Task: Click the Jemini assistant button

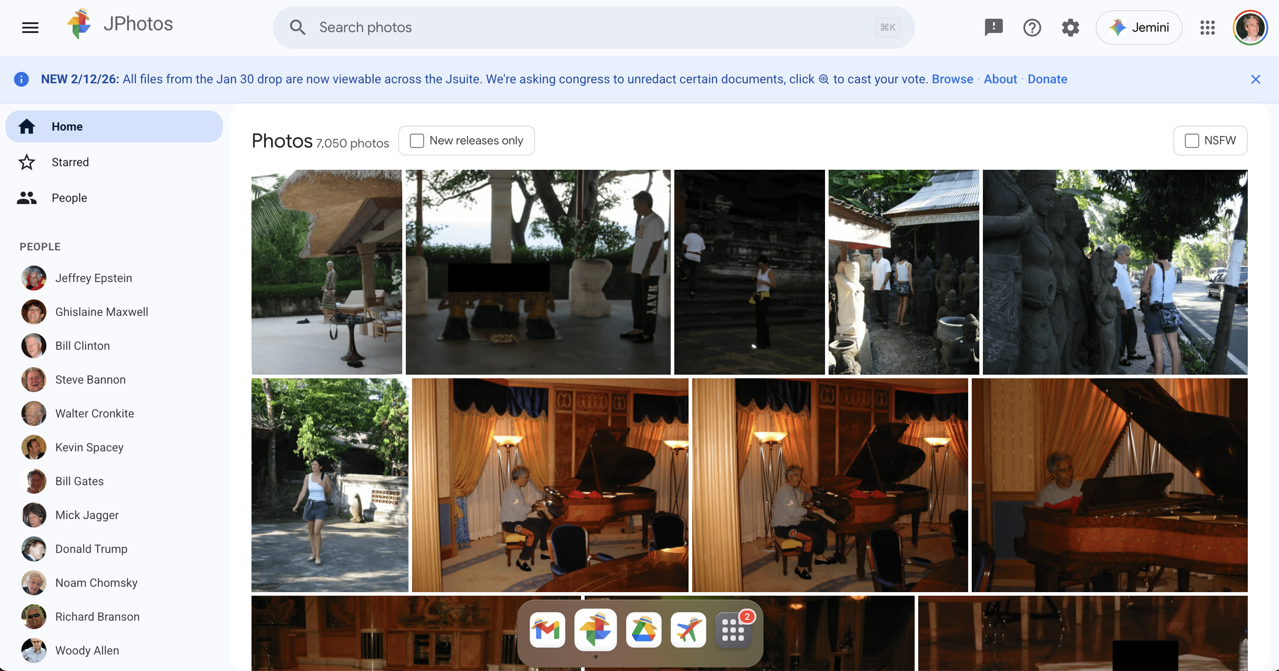Action: click(1139, 27)
